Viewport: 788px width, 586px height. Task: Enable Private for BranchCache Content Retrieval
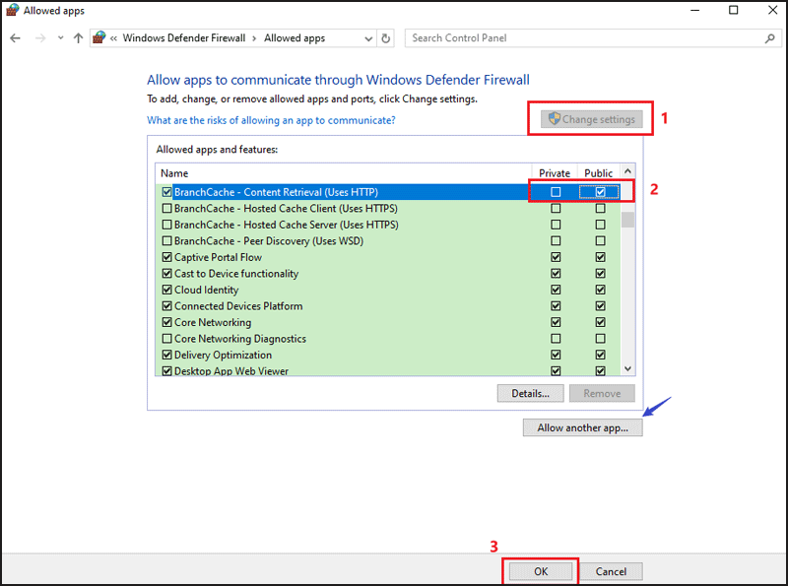pos(556,192)
